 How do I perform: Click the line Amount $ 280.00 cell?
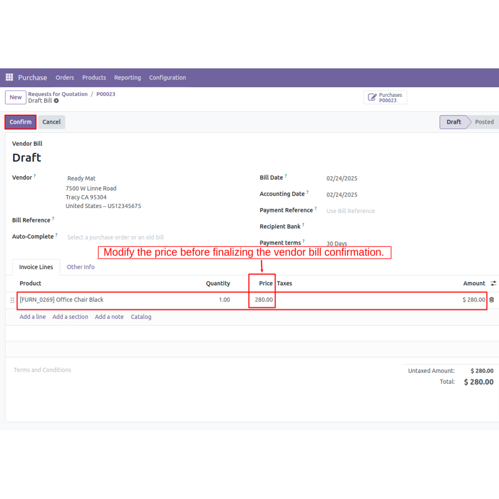pyautogui.click(x=474, y=300)
